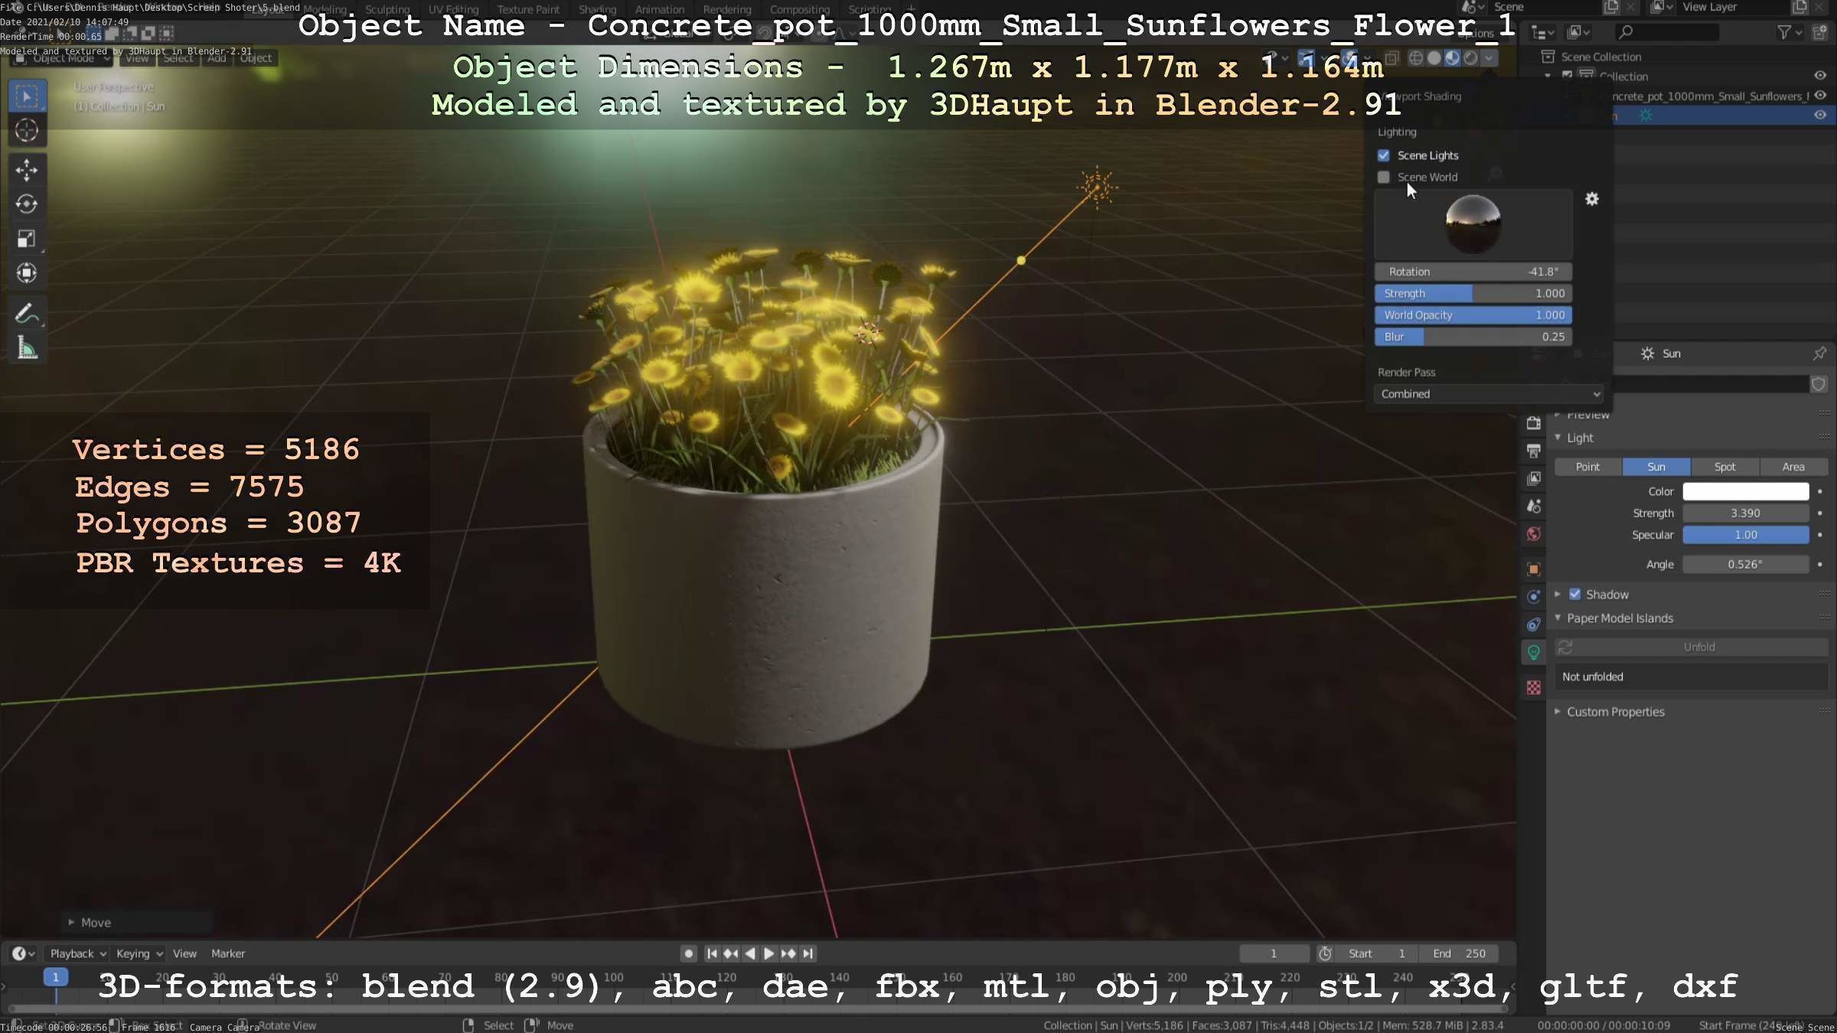Jump to first frame
This screenshot has width=1837, height=1033.
[712, 953]
